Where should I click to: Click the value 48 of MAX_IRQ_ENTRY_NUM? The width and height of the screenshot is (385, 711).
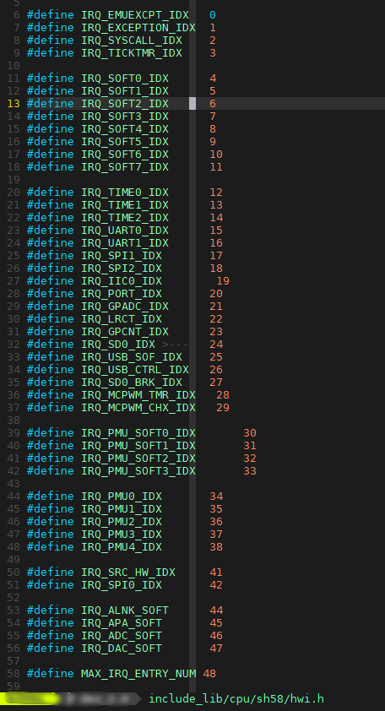tap(209, 674)
